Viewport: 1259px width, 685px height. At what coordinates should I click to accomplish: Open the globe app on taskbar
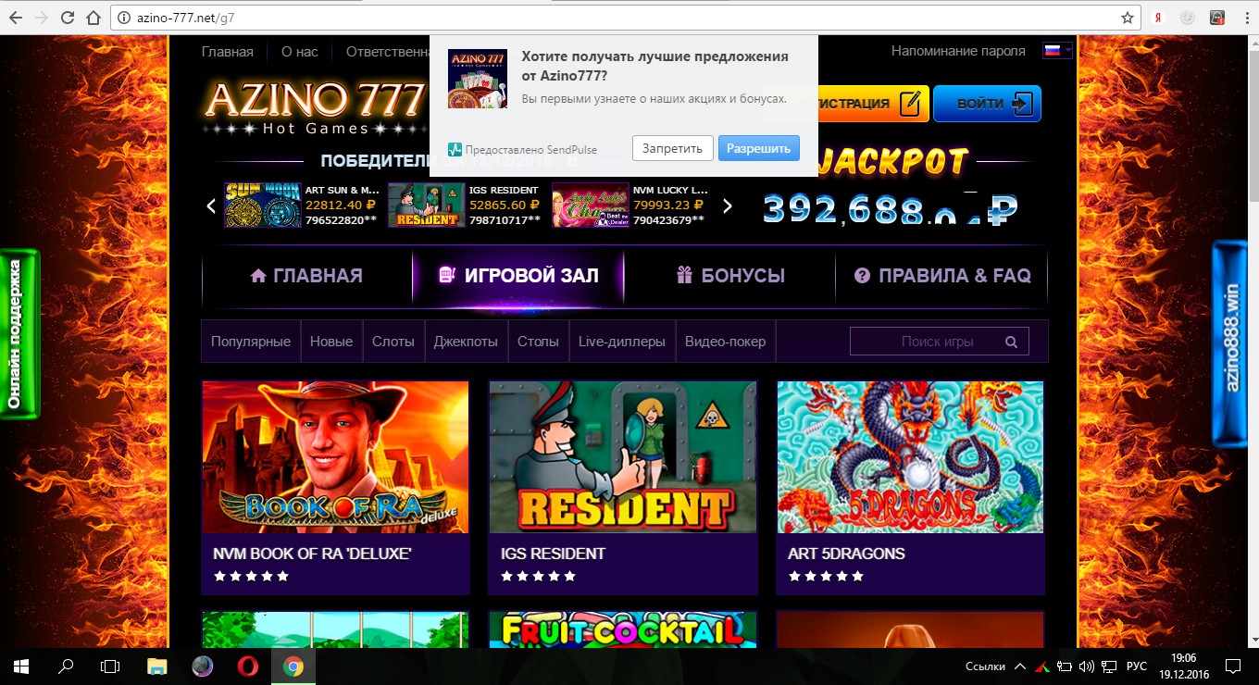pyautogui.click(x=203, y=666)
